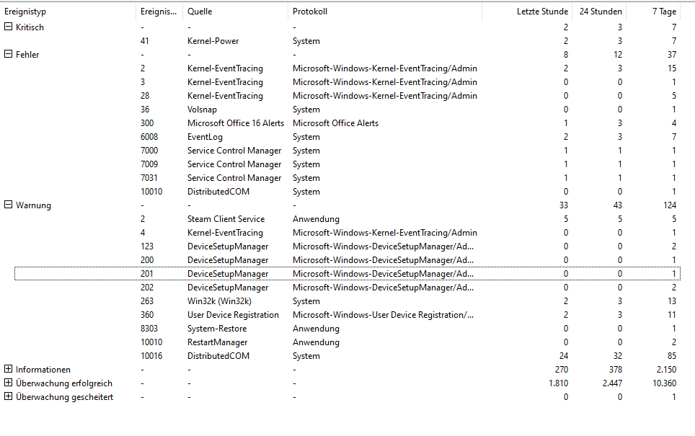Select DistributedCOM error event 10010
Viewport: 695px width, 436px height.
click(347, 192)
